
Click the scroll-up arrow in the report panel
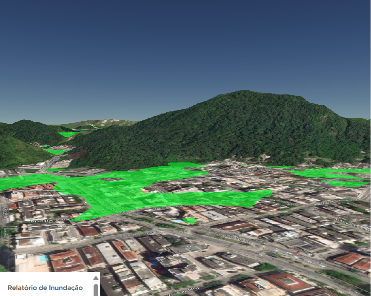click(x=96, y=278)
